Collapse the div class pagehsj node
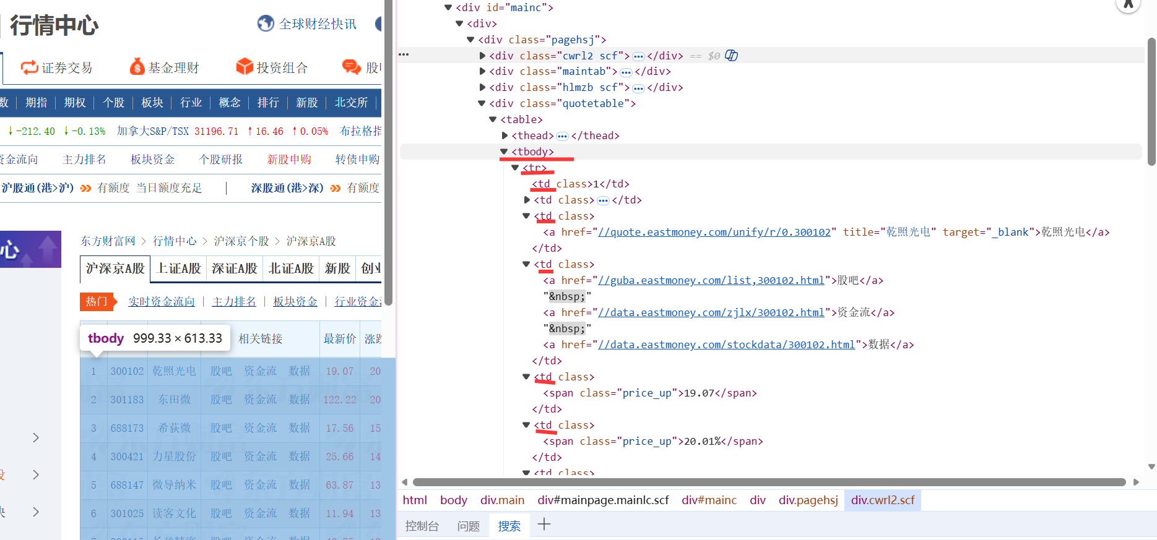Image resolution: width=1157 pixels, height=540 pixels. [470, 40]
